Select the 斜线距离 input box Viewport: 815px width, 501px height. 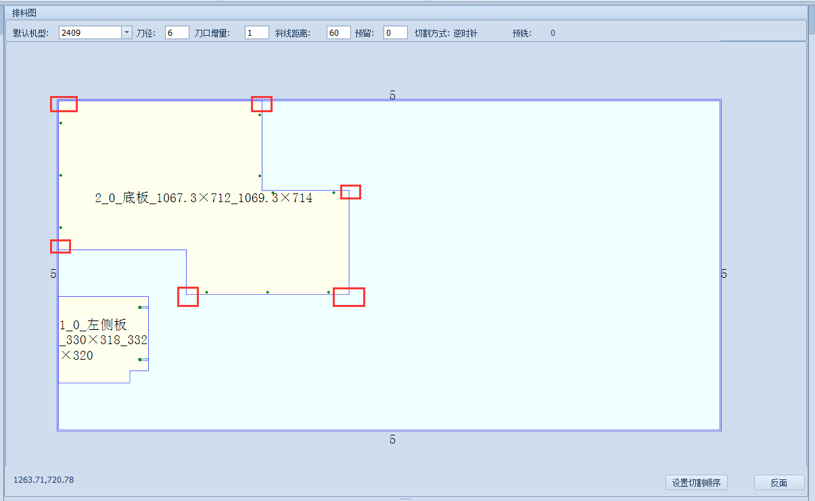338,32
